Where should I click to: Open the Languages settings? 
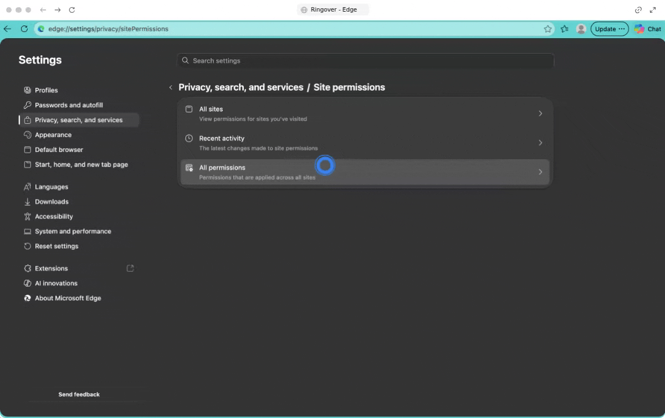click(52, 187)
